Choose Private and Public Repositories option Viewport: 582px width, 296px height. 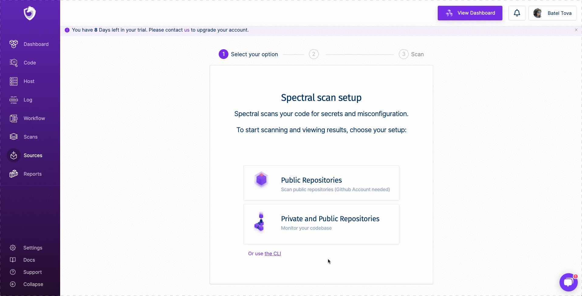point(321,224)
